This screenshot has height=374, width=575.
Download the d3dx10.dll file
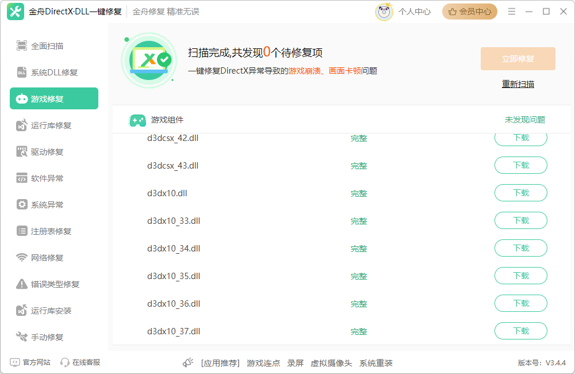pos(520,193)
